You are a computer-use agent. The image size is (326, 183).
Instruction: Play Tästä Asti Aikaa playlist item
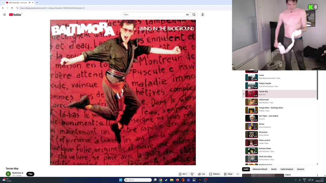tap(279, 159)
